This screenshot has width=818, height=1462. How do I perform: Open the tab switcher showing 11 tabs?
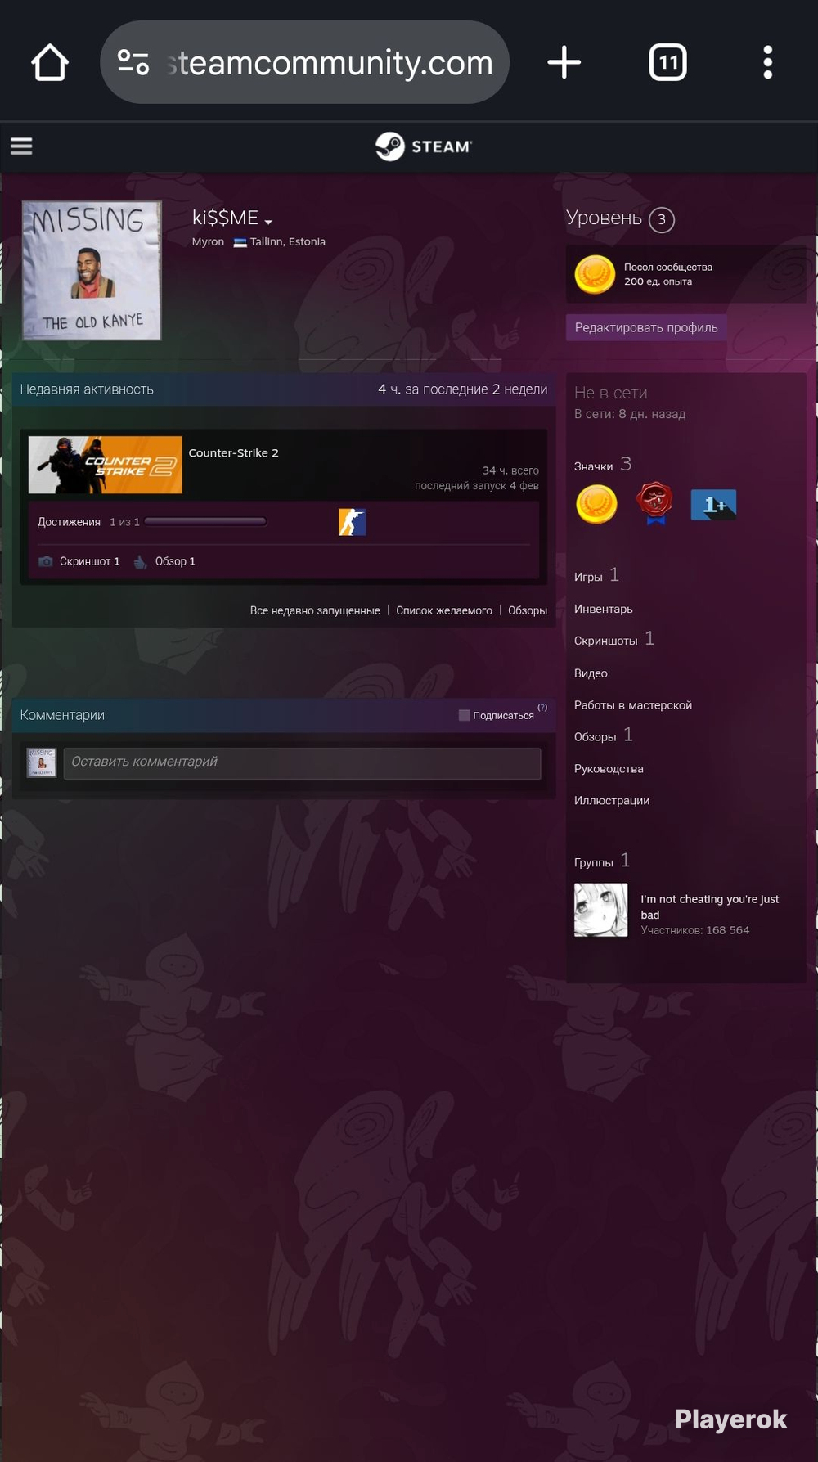(x=667, y=62)
